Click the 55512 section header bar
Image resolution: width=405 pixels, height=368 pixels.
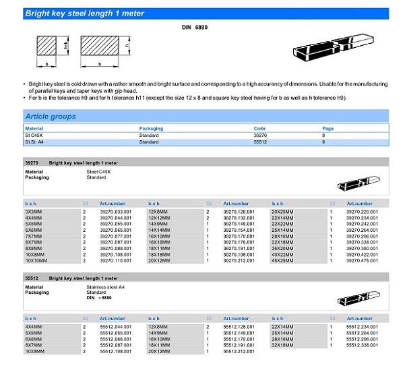tap(202, 278)
